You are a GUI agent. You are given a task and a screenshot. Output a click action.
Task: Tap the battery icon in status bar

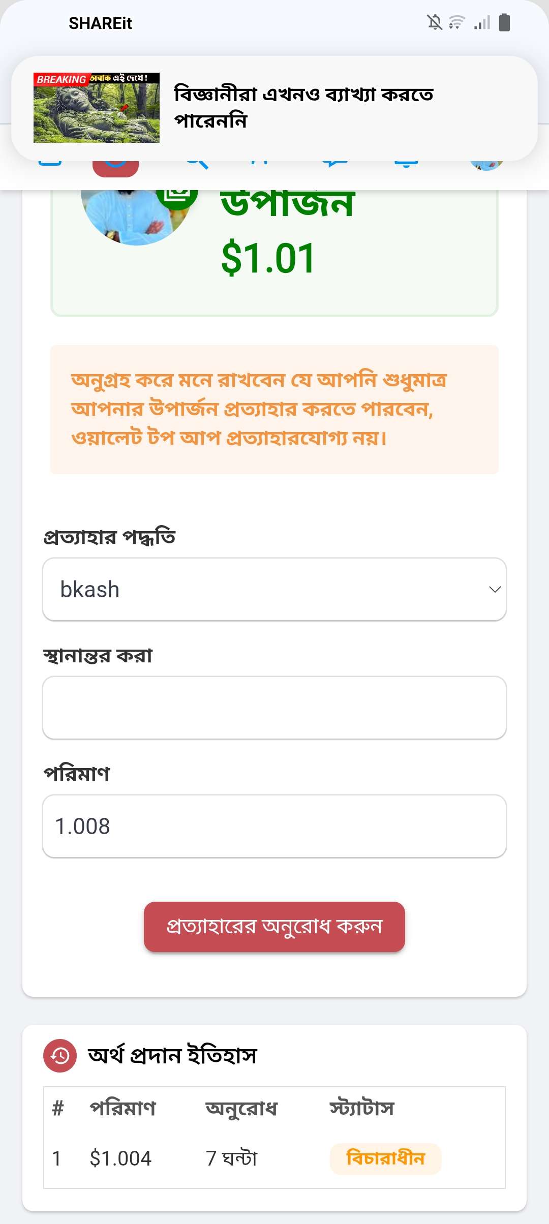[504, 22]
